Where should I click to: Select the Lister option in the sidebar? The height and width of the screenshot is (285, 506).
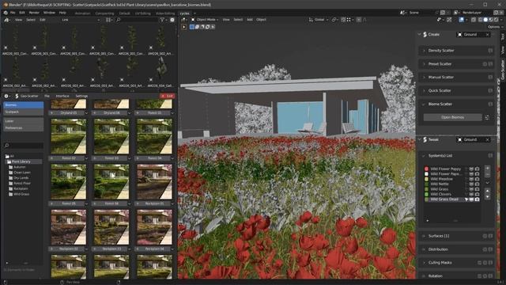(x=23, y=121)
